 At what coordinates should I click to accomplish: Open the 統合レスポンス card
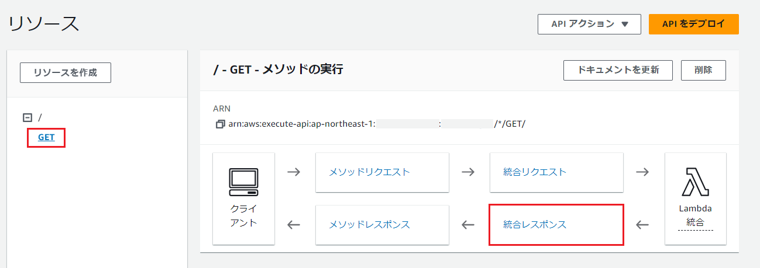pyautogui.click(x=556, y=225)
